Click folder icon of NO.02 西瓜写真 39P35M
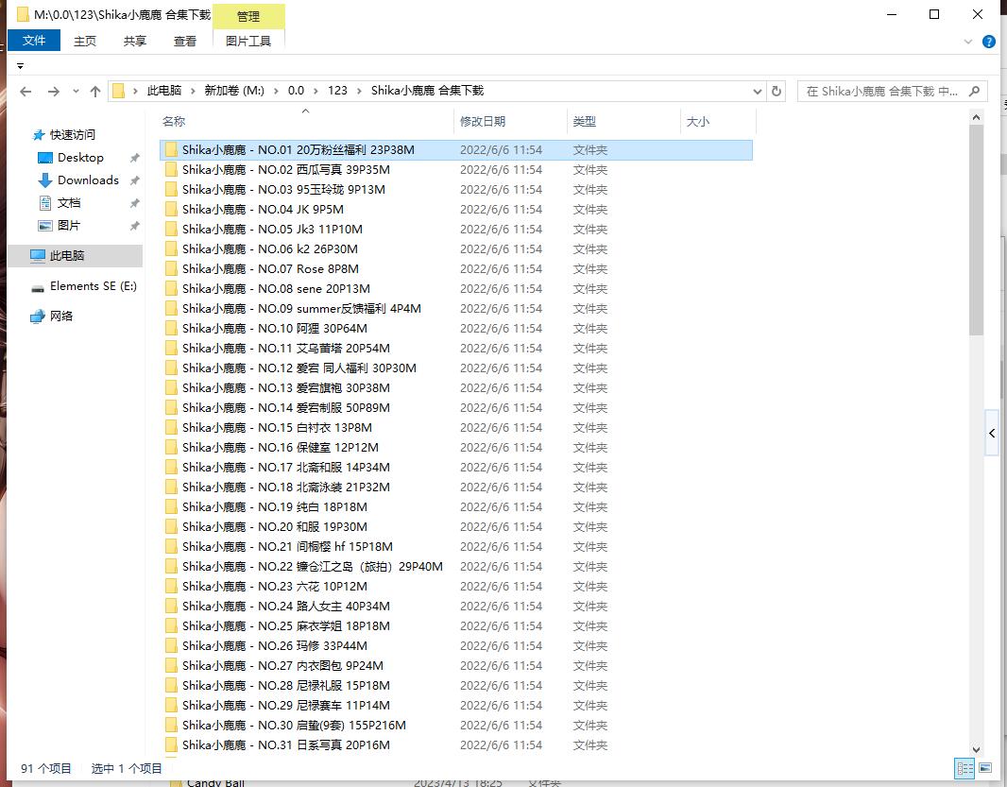Image resolution: width=1007 pixels, height=787 pixels. coord(171,170)
